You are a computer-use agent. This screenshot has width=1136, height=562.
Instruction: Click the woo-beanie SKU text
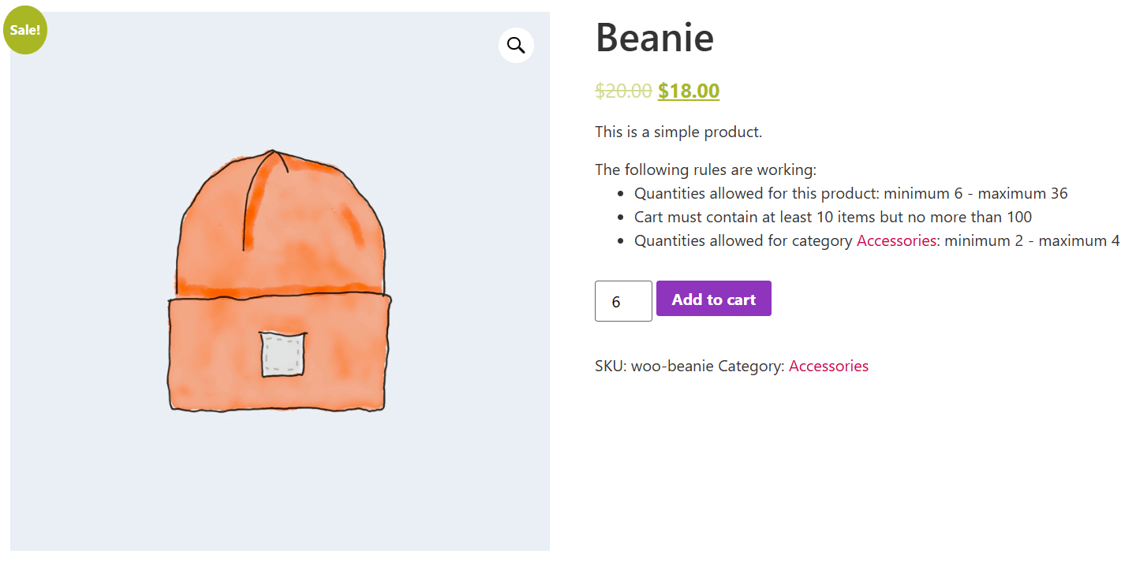672,366
